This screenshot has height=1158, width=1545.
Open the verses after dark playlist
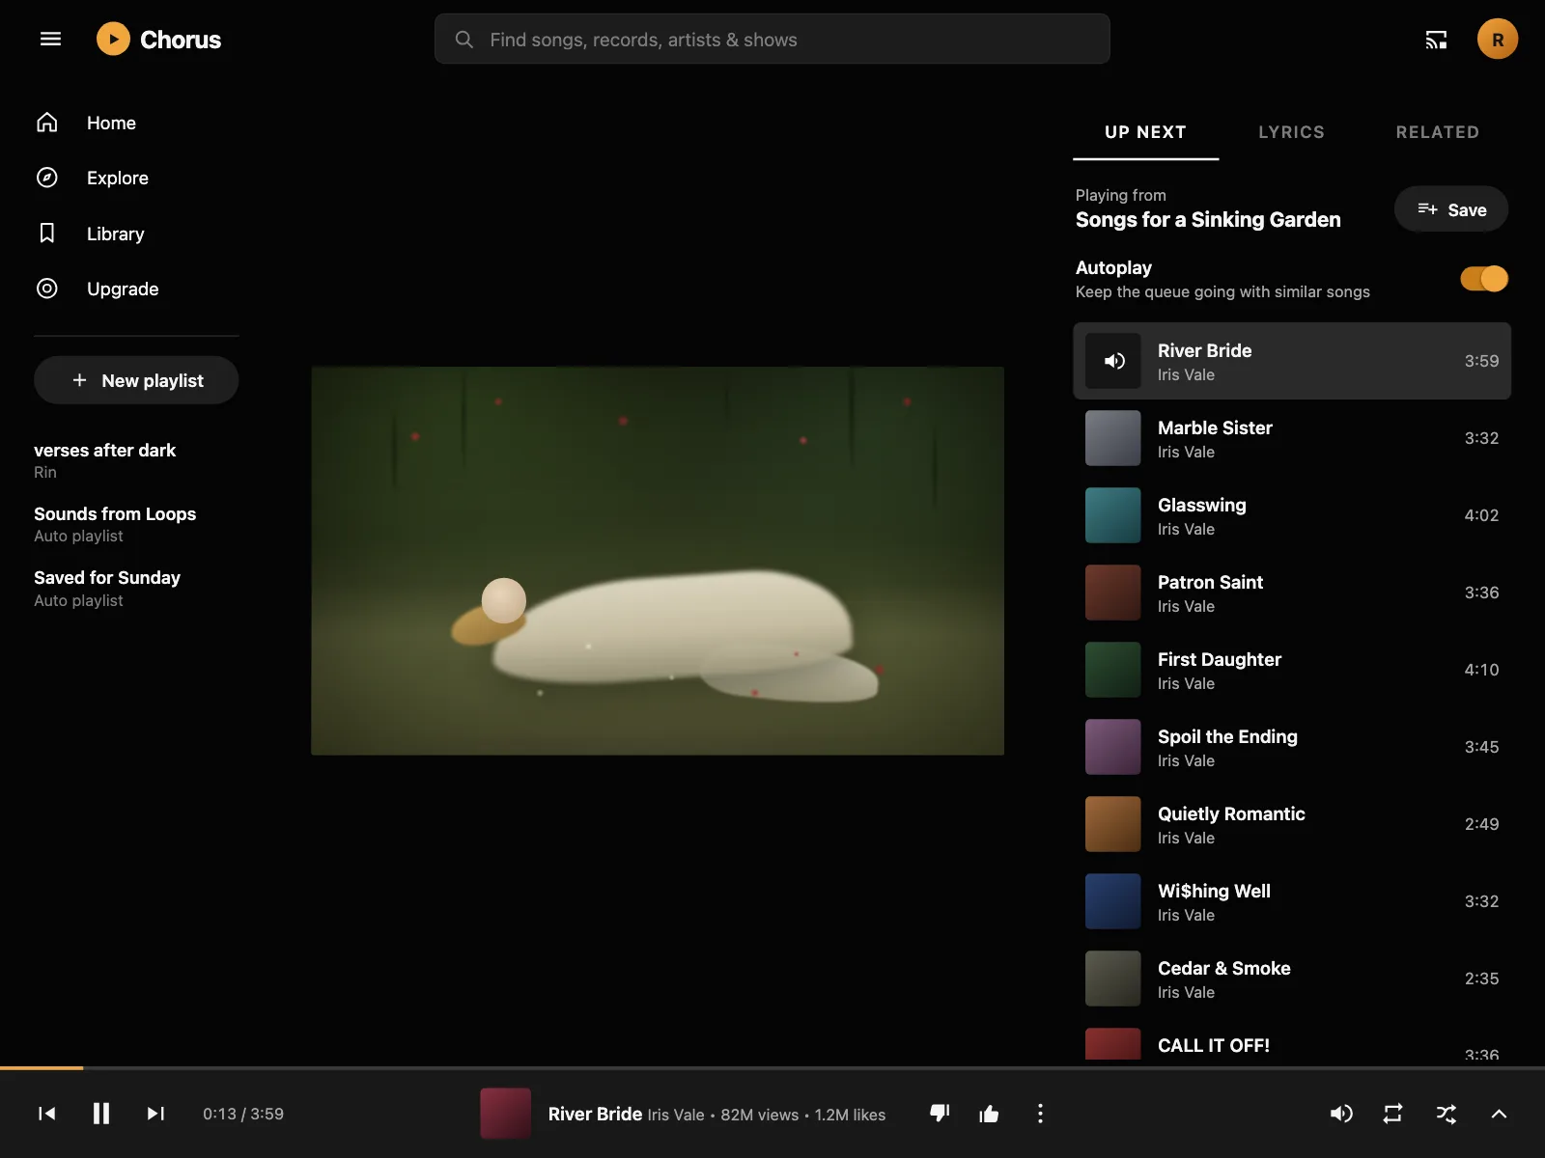pos(105,460)
